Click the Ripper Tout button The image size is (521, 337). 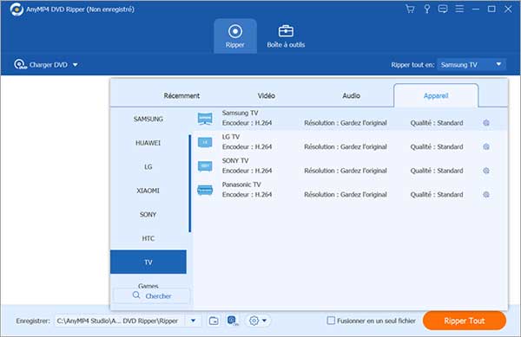pyautogui.click(x=465, y=321)
